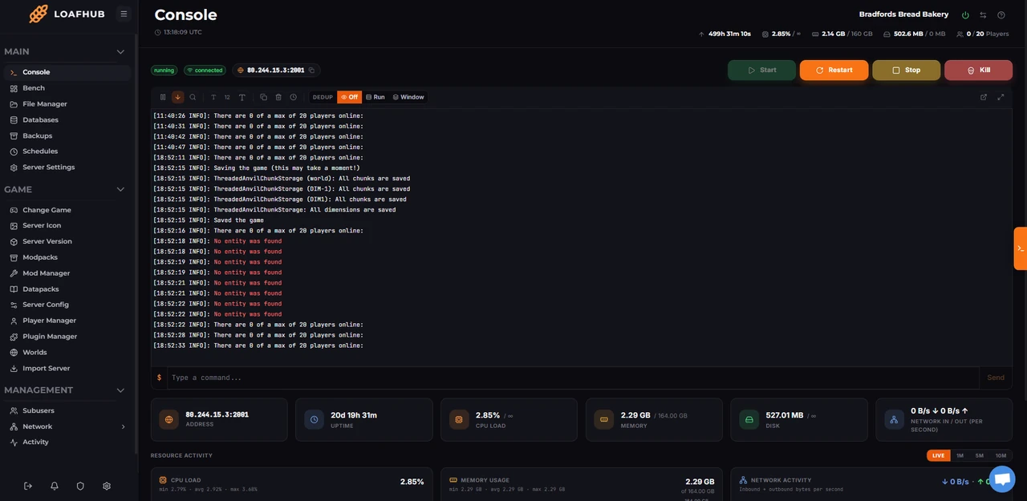Select 10M resource activity range
This screenshot has height=501, width=1027.
pyautogui.click(x=1001, y=456)
